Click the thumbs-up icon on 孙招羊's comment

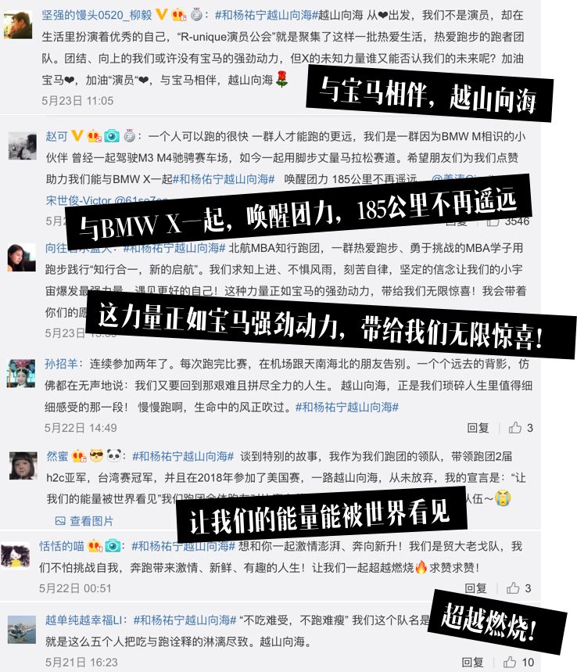[x=515, y=427]
